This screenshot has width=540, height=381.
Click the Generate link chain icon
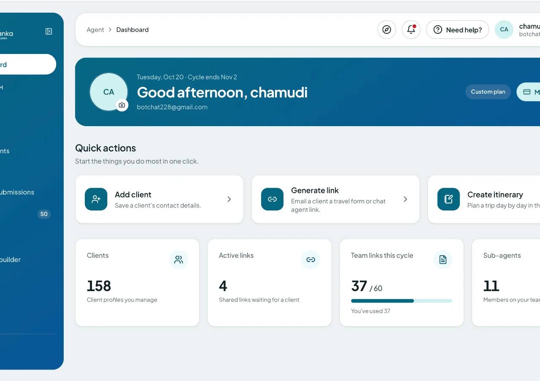273,199
